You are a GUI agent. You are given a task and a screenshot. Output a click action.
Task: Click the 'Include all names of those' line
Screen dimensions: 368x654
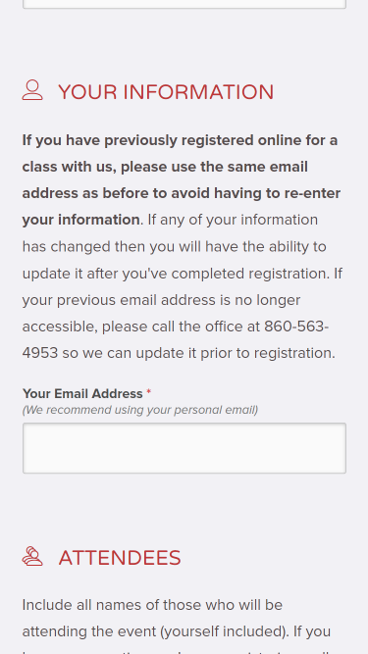[x=152, y=605]
